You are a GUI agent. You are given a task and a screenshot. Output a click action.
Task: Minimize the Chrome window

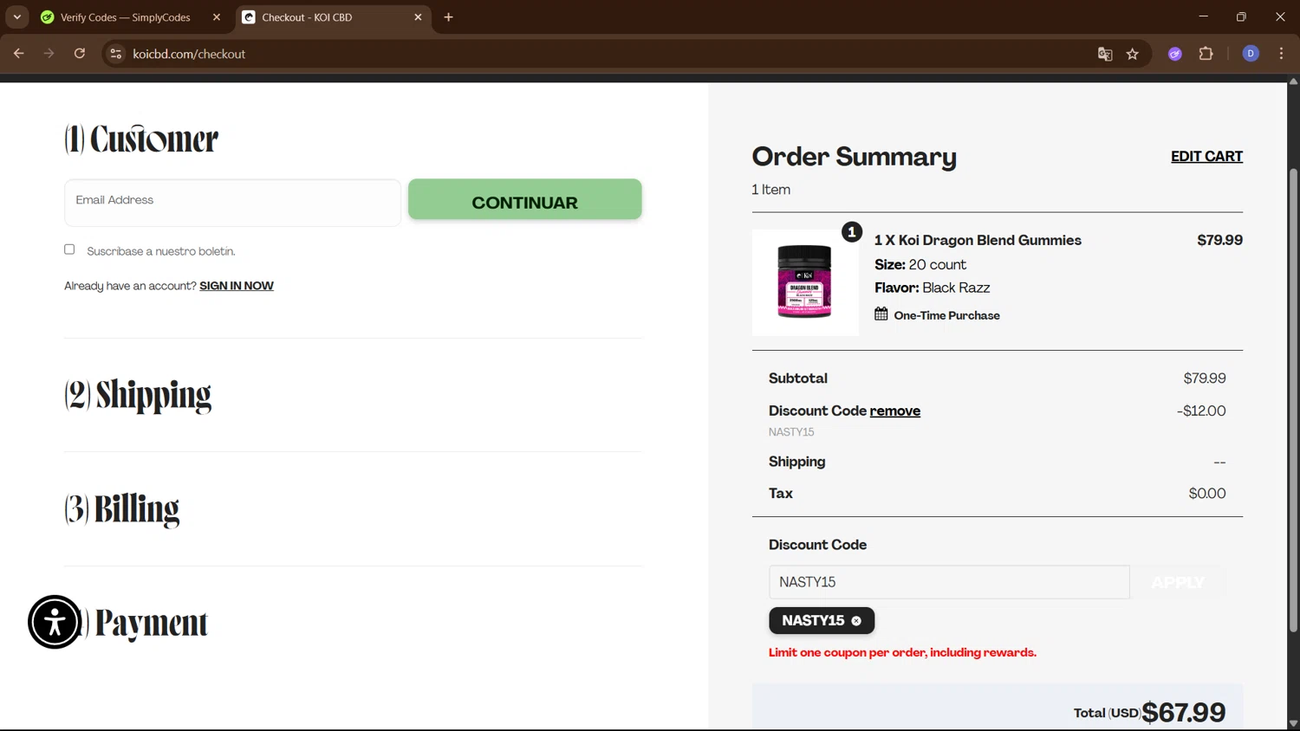(1203, 16)
